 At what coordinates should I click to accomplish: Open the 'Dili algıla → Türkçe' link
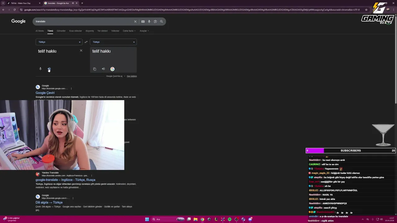click(49, 202)
